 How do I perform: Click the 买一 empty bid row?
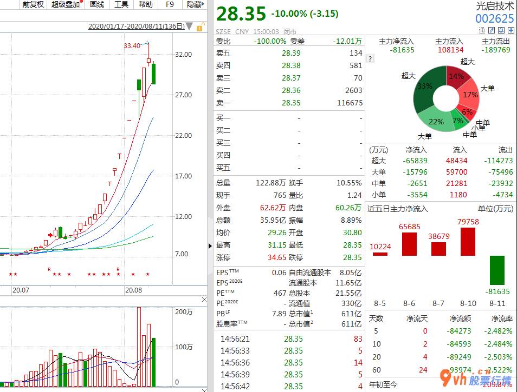tap(289, 118)
